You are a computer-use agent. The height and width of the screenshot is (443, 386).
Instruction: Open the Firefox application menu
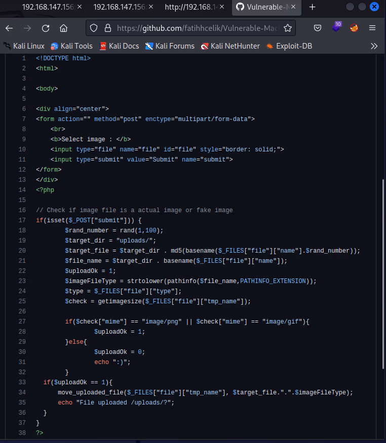(372, 28)
